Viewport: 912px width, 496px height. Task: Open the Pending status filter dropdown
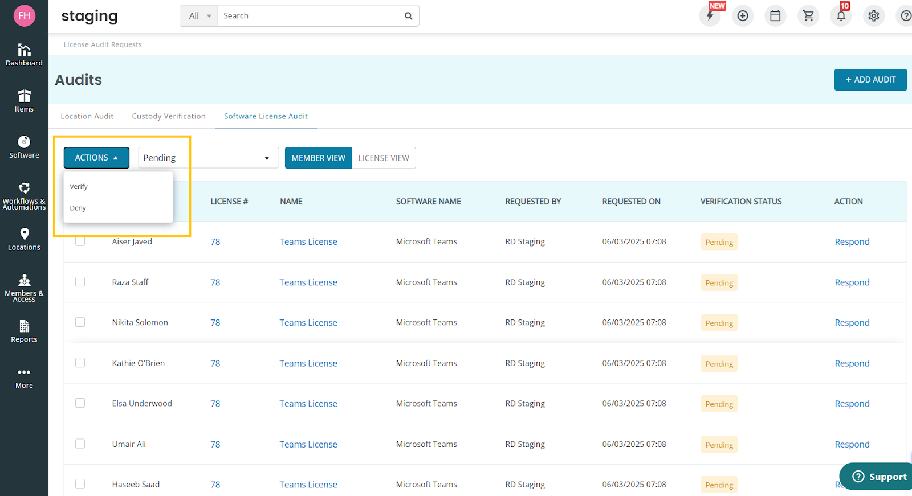[x=208, y=158]
